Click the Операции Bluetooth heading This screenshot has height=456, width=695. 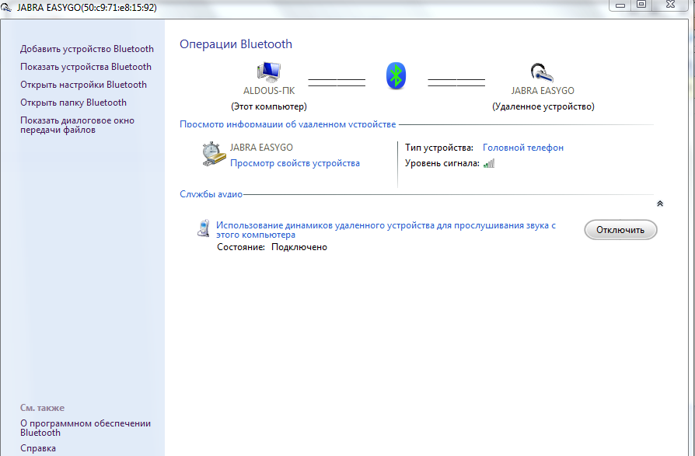236,44
